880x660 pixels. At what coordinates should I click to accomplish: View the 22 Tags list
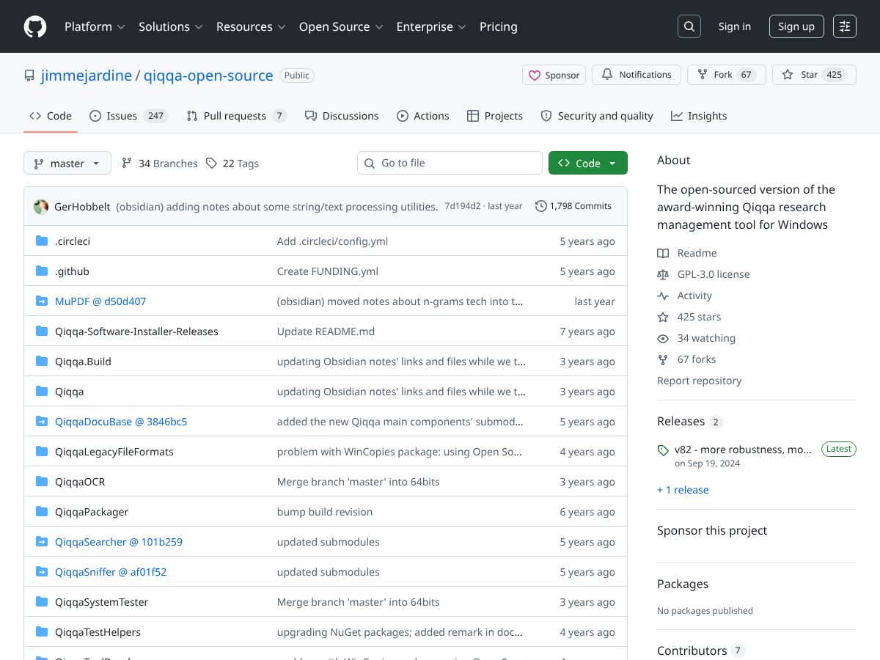coord(232,164)
